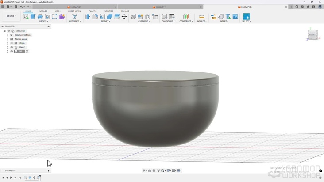This screenshot has height=182, width=324.
Task: Expand the Named Views folder
Action: [x=8, y=39]
